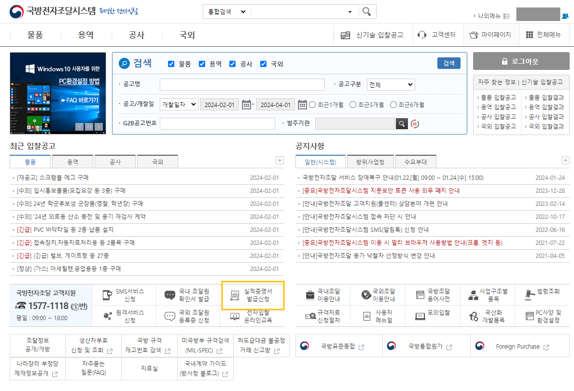The width and height of the screenshot is (574, 391).
Task: Open the 국방표준종합 external link
Action: (x=338, y=347)
